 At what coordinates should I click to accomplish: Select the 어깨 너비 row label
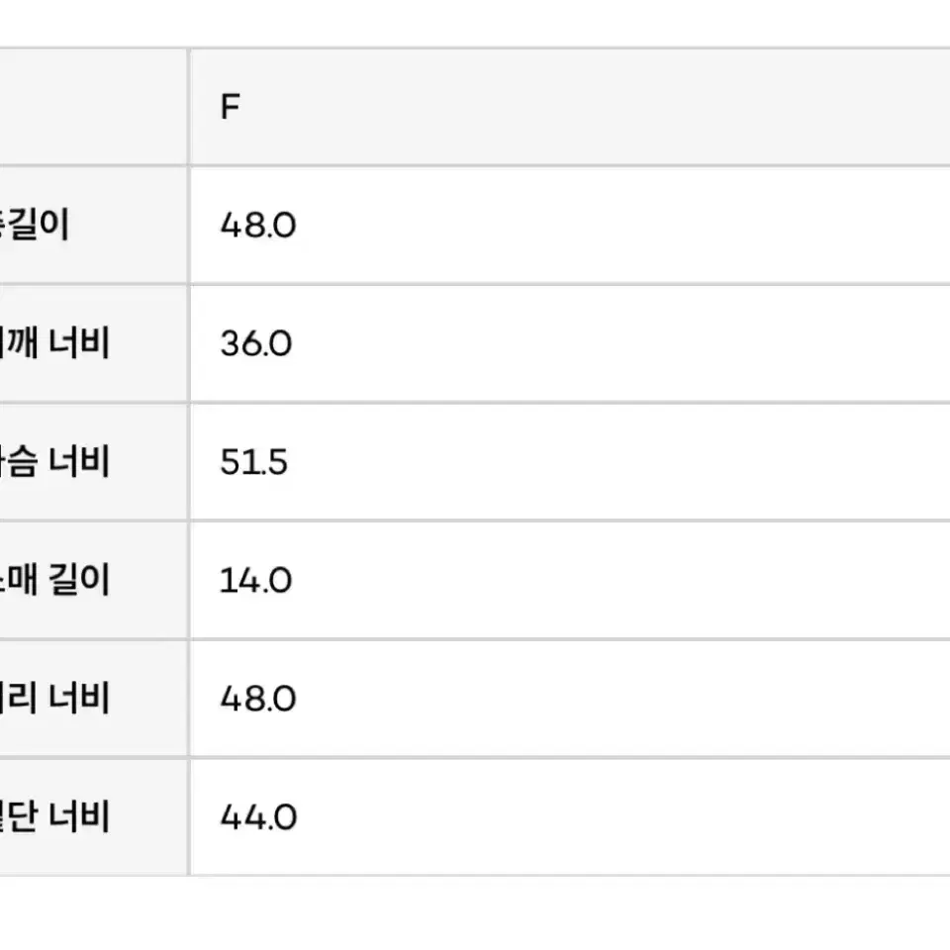pyautogui.click(x=54, y=343)
